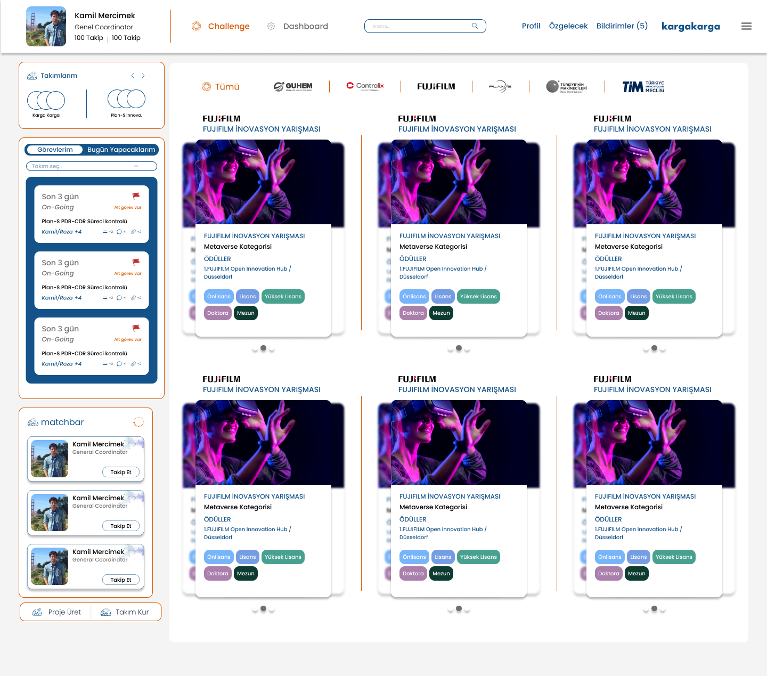This screenshot has width=767, height=676.
Task: Open the Dashboard tab
Action: click(x=306, y=26)
